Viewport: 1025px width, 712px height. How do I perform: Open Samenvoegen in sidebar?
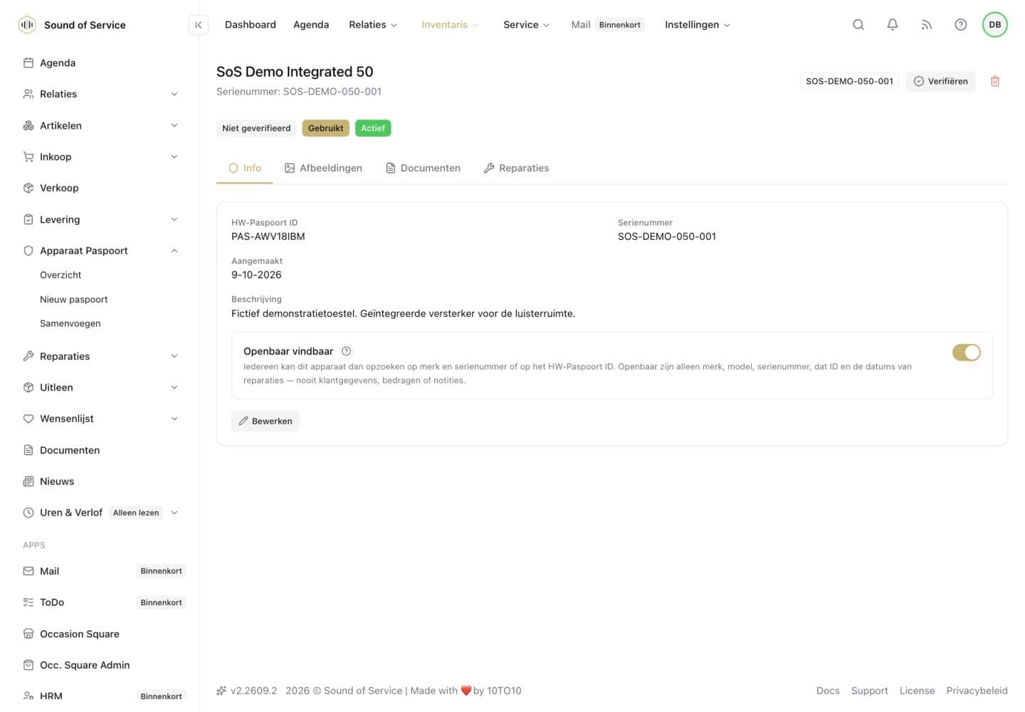click(x=70, y=323)
